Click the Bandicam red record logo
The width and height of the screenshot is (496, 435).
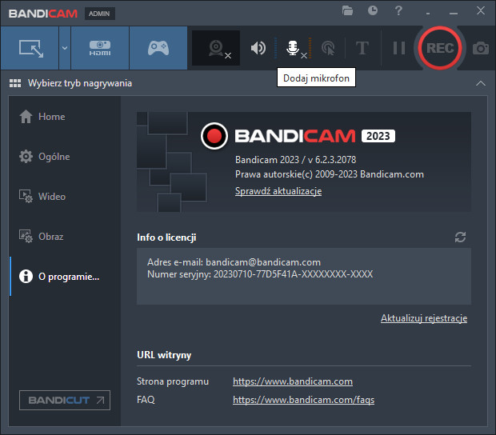tap(214, 136)
